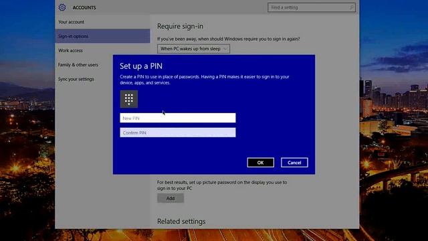Image resolution: width=428 pixels, height=241 pixels.
Task: Select Sign-in options in sidebar
Action: tap(102, 36)
